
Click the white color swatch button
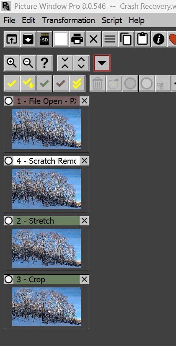click(61, 39)
